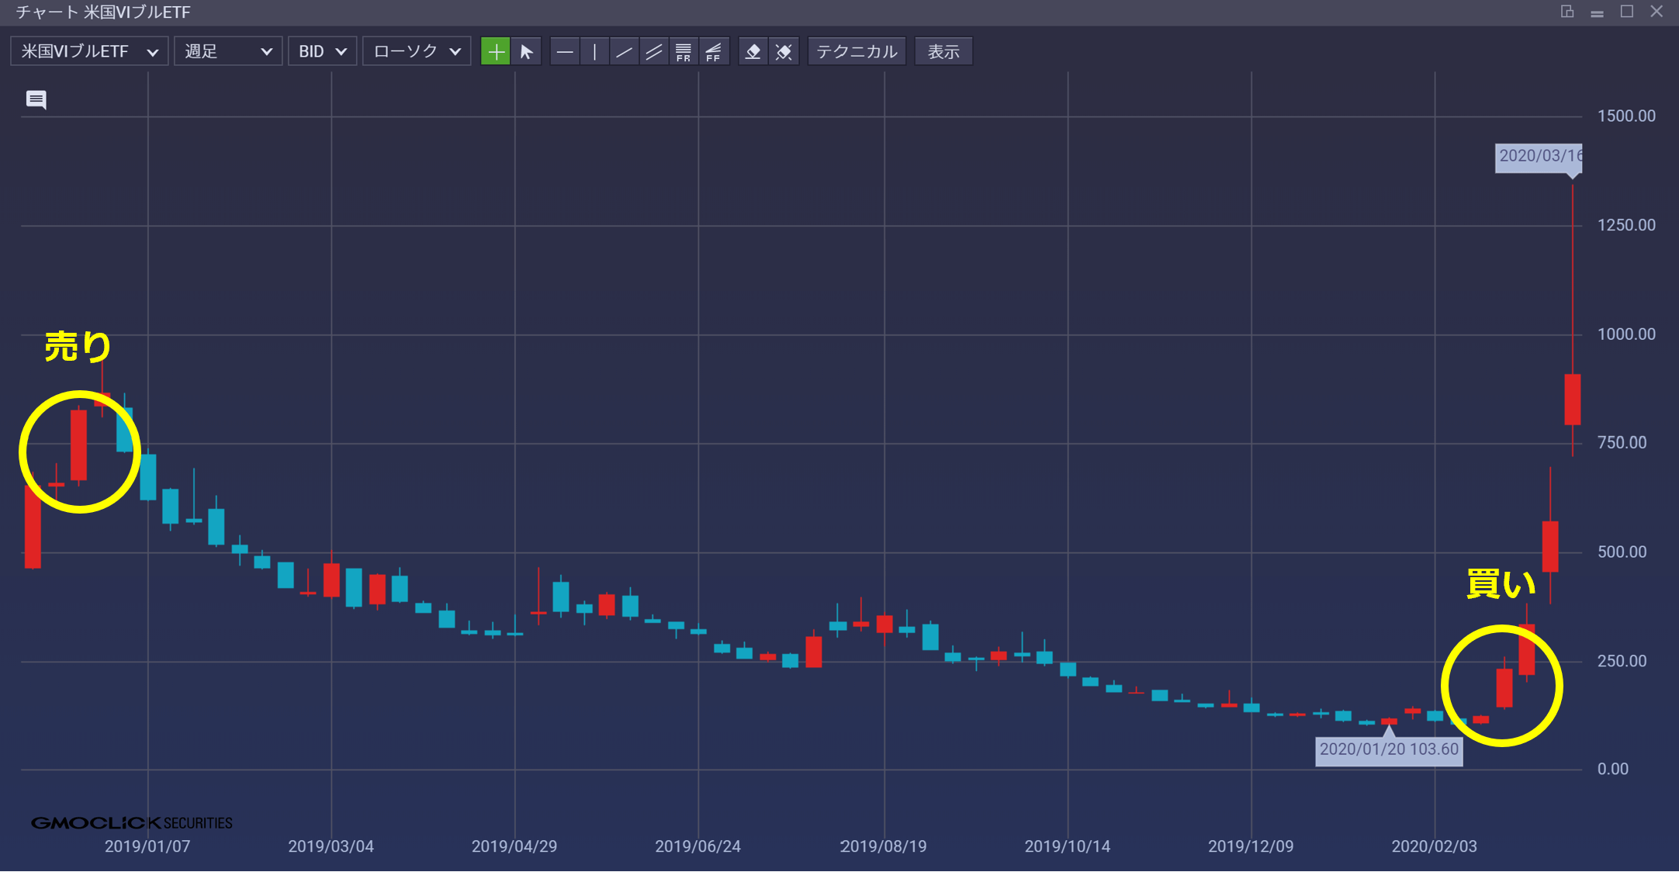
Task: Click the 2020/02/03 date axis label
Action: click(1435, 846)
